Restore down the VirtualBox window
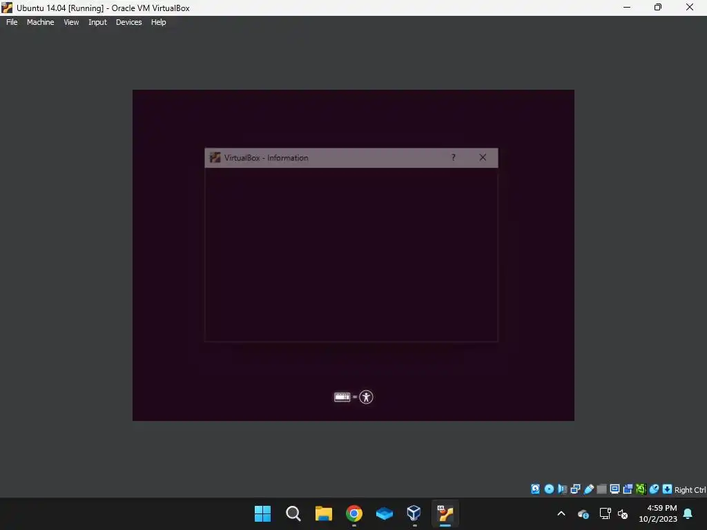707x530 pixels. click(658, 7)
